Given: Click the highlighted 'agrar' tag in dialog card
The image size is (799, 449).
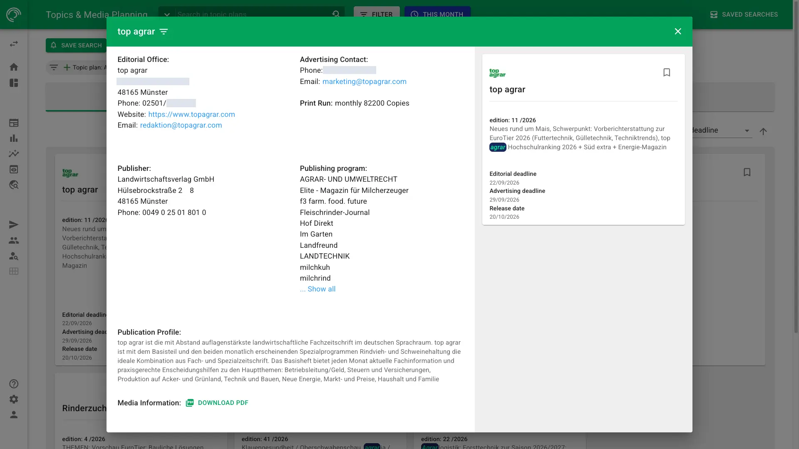Looking at the screenshot, I should [x=498, y=147].
